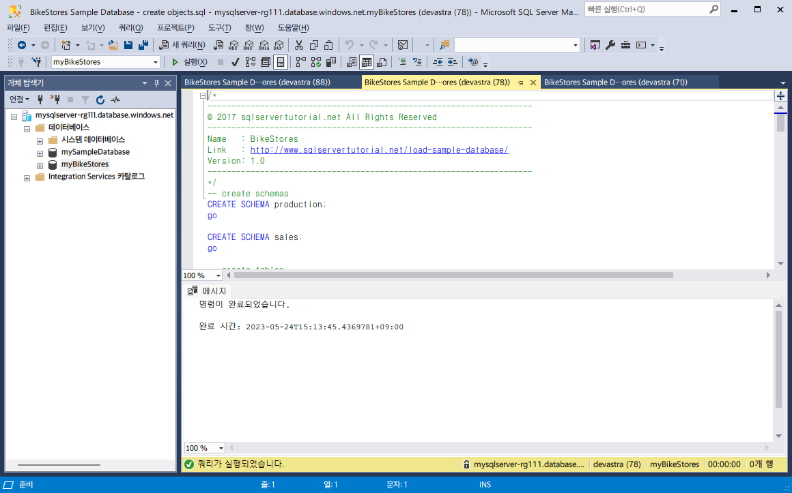This screenshot has width=792, height=493.
Task: Expand the myBikeStores database node
Action: pos(40,166)
